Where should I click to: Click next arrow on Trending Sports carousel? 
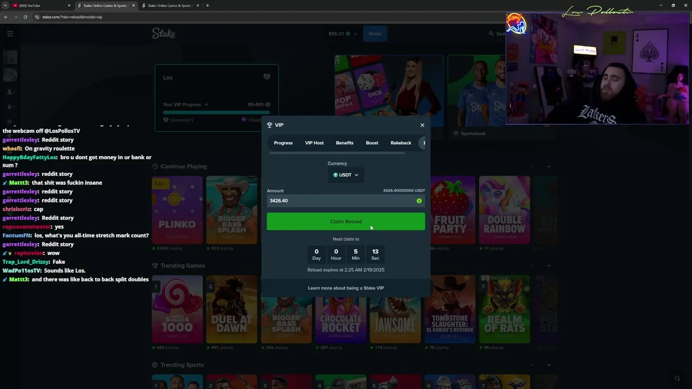pos(549,365)
